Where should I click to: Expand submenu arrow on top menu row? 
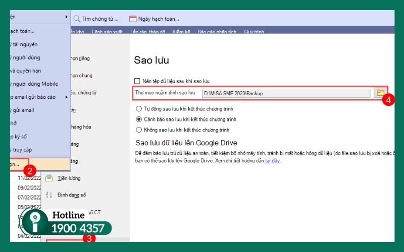67,17
